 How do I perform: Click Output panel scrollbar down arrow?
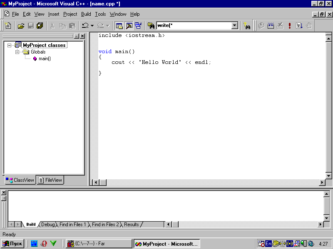(x=327, y=218)
